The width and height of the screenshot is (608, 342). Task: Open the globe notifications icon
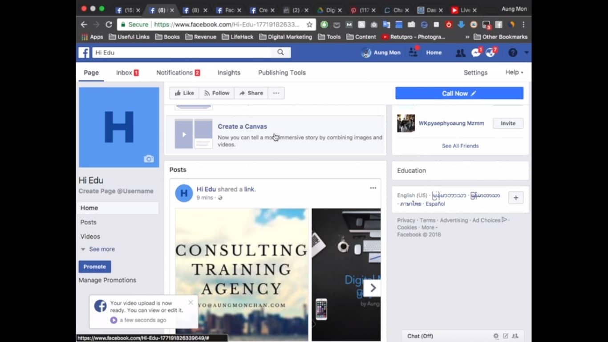point(491,52)
